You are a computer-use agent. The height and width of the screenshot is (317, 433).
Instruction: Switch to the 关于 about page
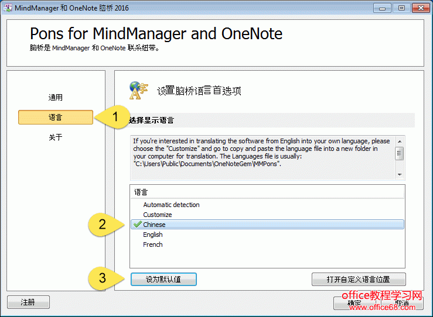coord(56,137)
